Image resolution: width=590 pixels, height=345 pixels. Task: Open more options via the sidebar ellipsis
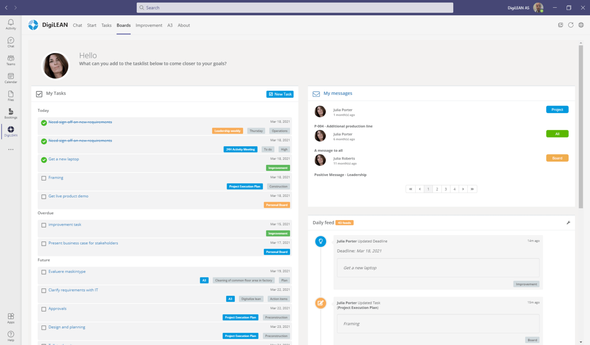[x=10, y=149]
